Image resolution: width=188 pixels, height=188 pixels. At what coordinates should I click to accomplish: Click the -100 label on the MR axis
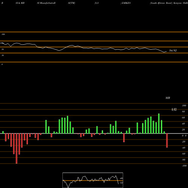coord(184,166)
